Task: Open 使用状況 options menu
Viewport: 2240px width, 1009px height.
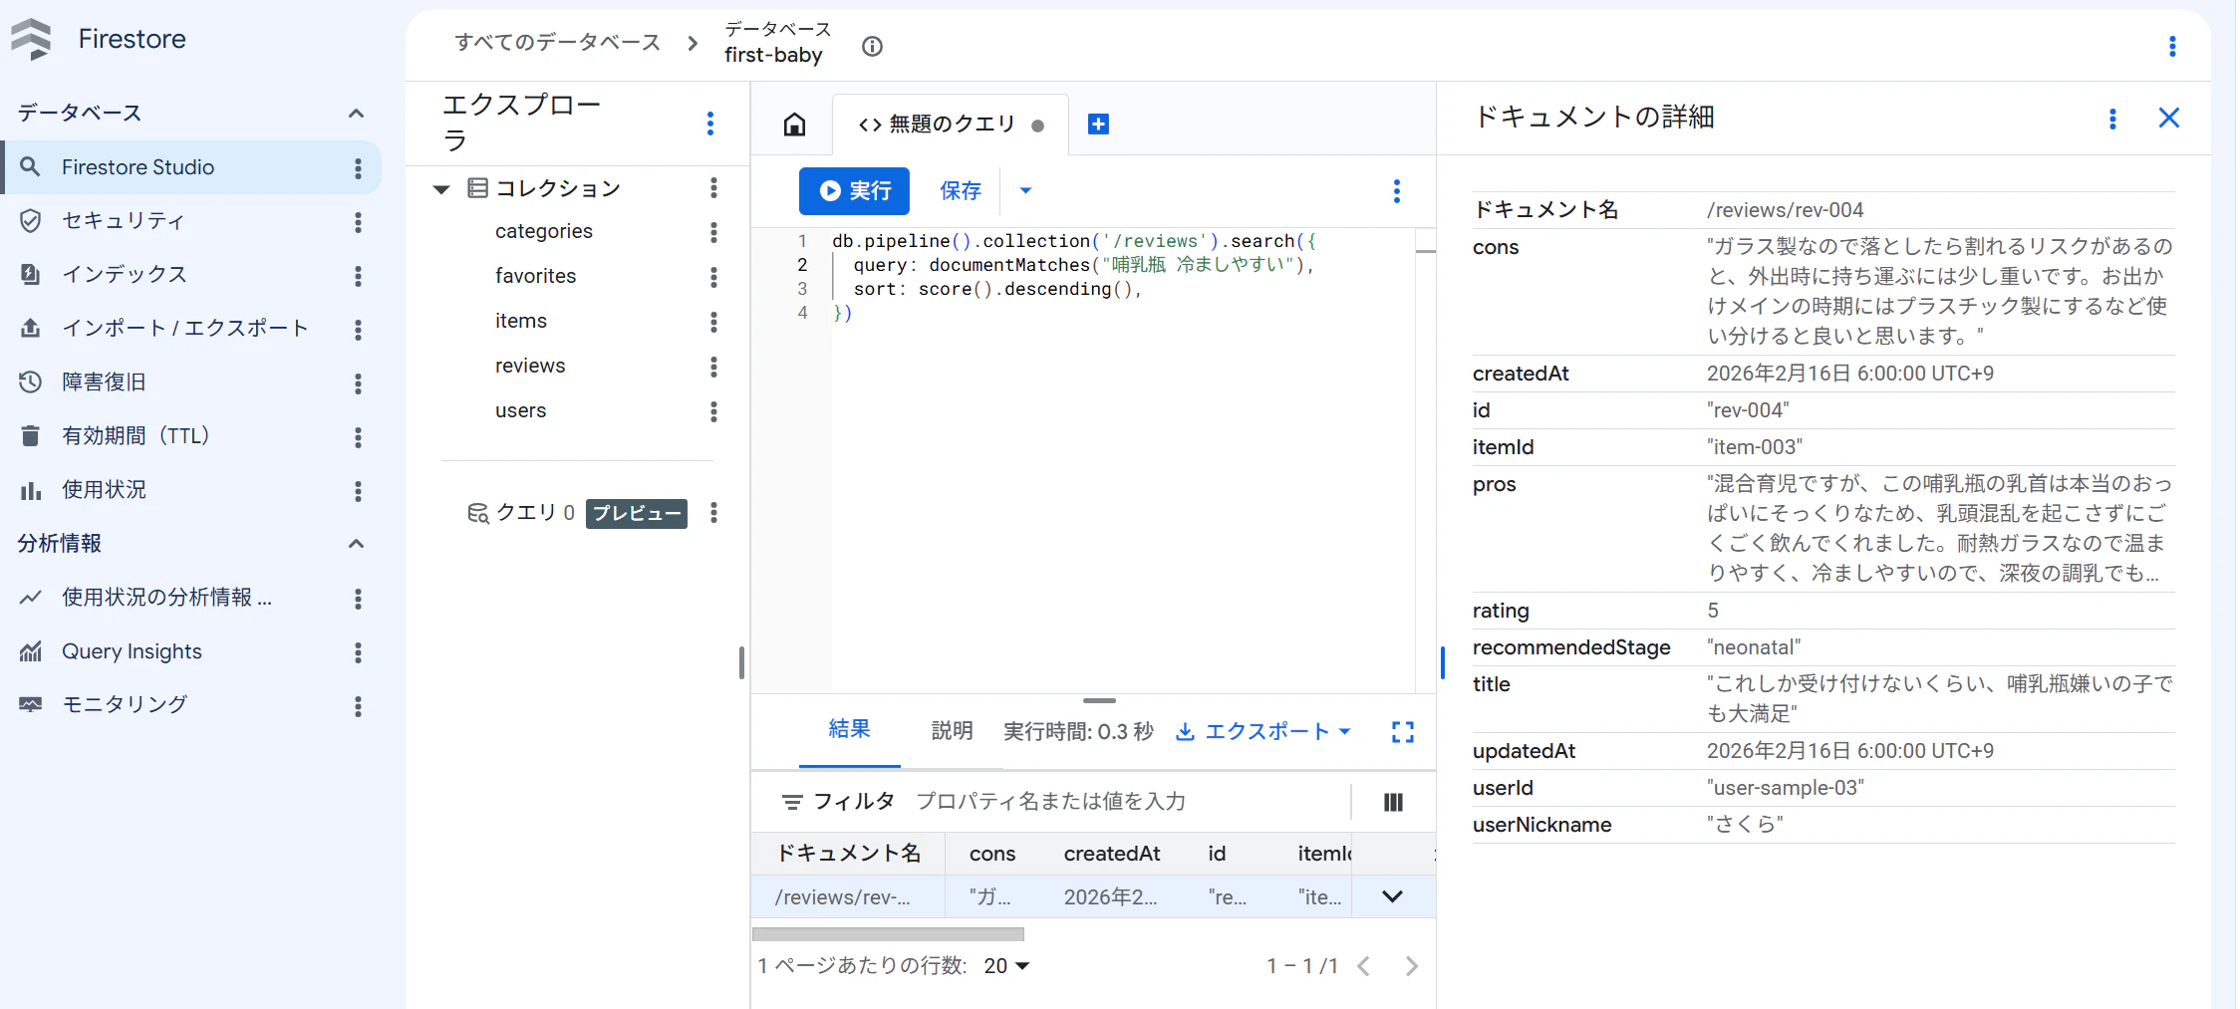Action: tap(358, 490)
